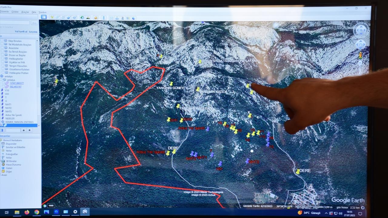Click the Geçmiş link
Image resolution: width=388 pixels, height=218 pixels.
(x=33, y=31)
